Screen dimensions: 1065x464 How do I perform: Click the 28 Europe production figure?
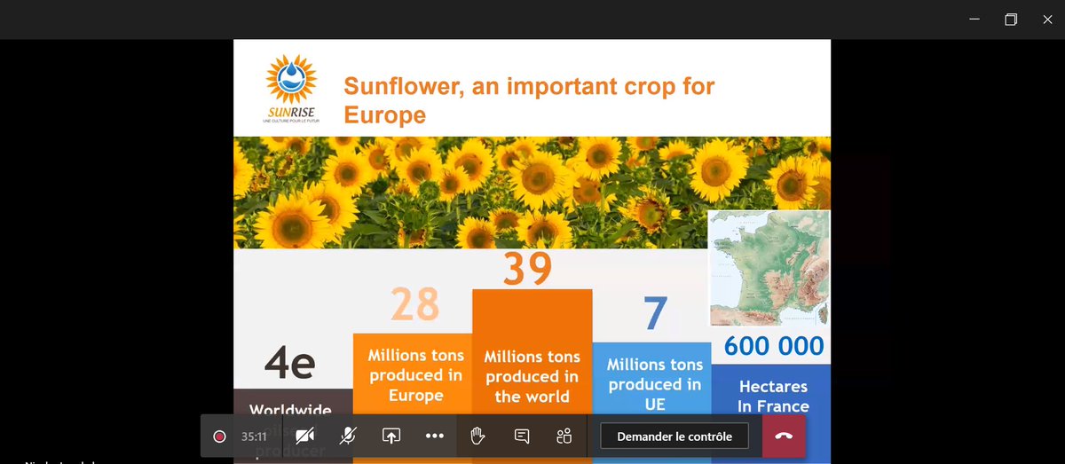click(415, 304)
